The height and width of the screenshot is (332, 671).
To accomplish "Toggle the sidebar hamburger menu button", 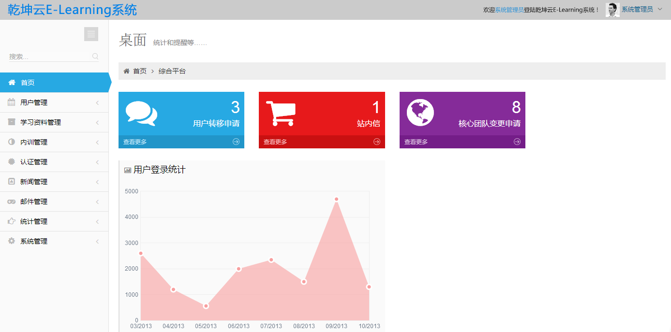I will tap(91, 34).
